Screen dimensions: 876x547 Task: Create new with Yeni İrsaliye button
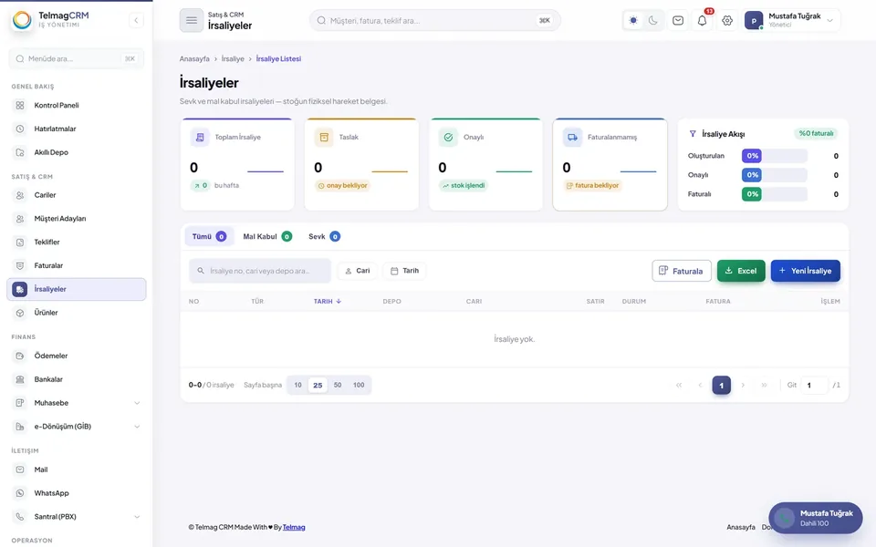tap(805, 271)
